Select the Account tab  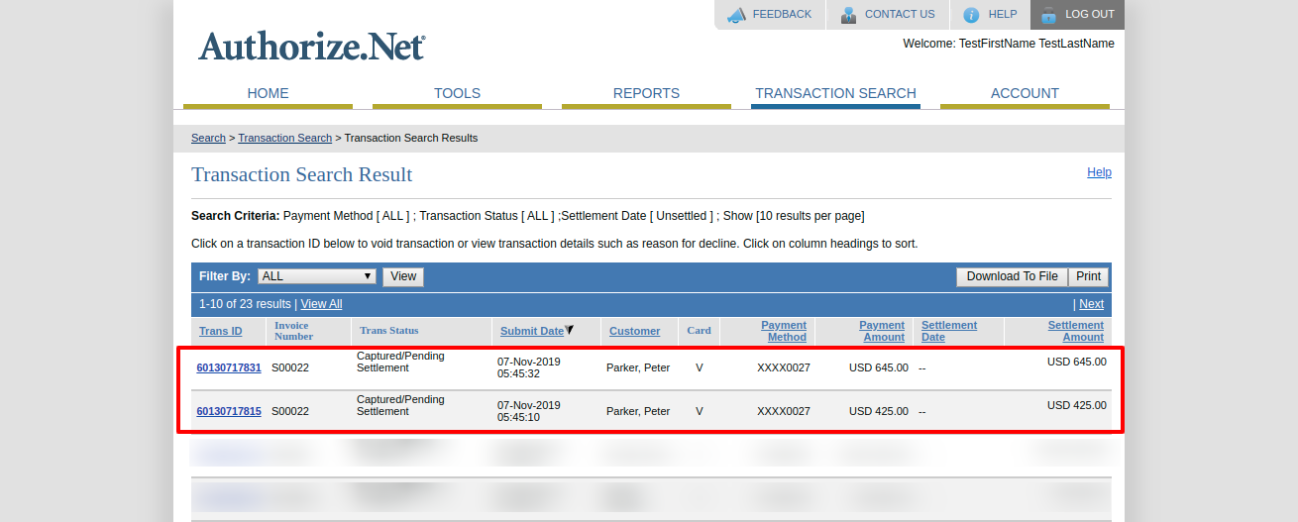coord(1025,93)
